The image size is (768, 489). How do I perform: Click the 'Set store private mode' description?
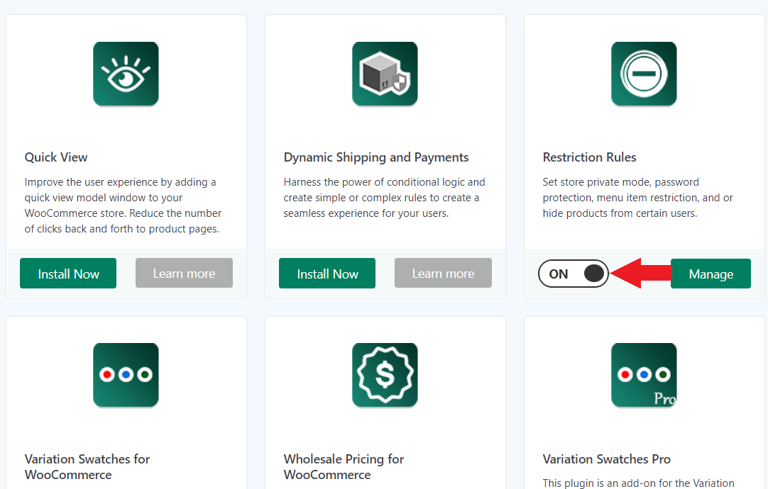(637, 198)
